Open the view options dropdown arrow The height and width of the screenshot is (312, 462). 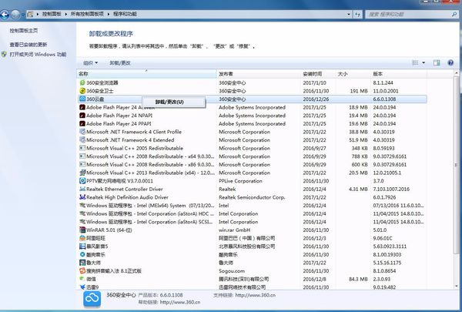click(423, 62)
